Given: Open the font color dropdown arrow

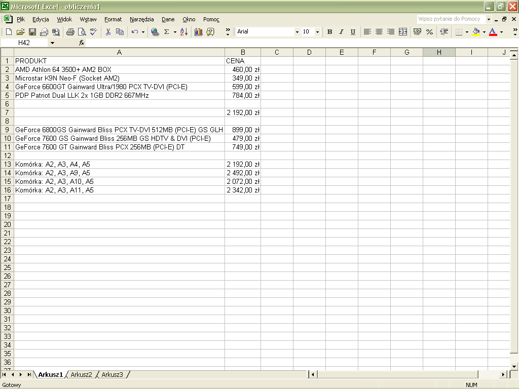Looking at the screenshot, I should [501, 32].
